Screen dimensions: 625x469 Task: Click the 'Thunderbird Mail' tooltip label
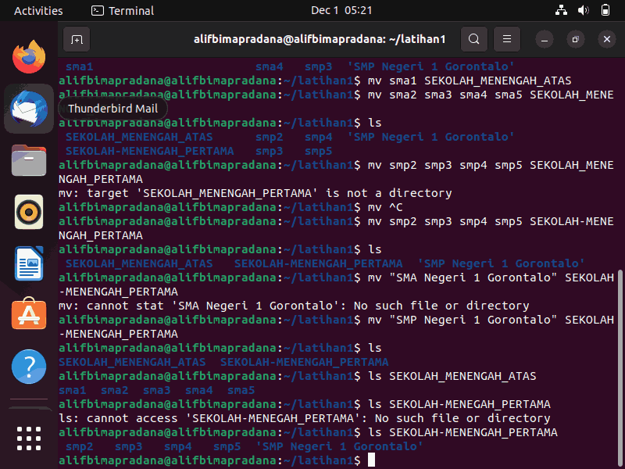pos(112,109)
